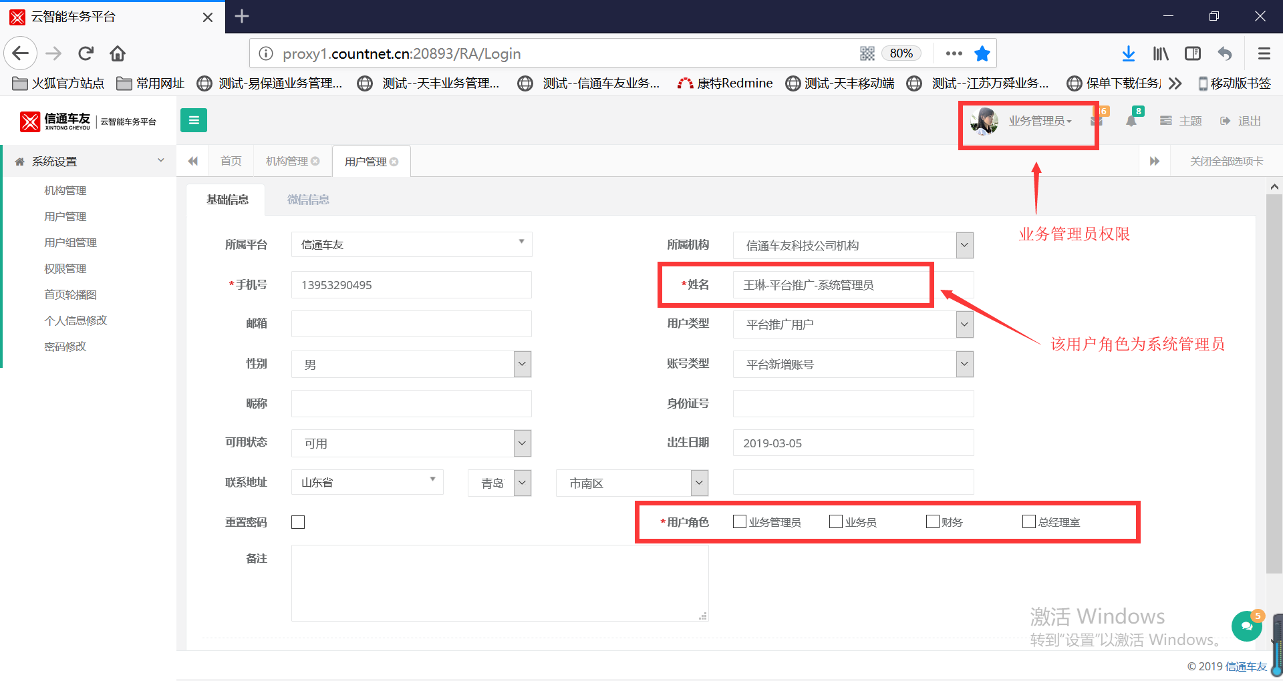Image resolution: width=1283 pixels, height=681 pixels.
Task: Click the 邮箱 input field
Action: pyautogui.click(x=412, y=324)
